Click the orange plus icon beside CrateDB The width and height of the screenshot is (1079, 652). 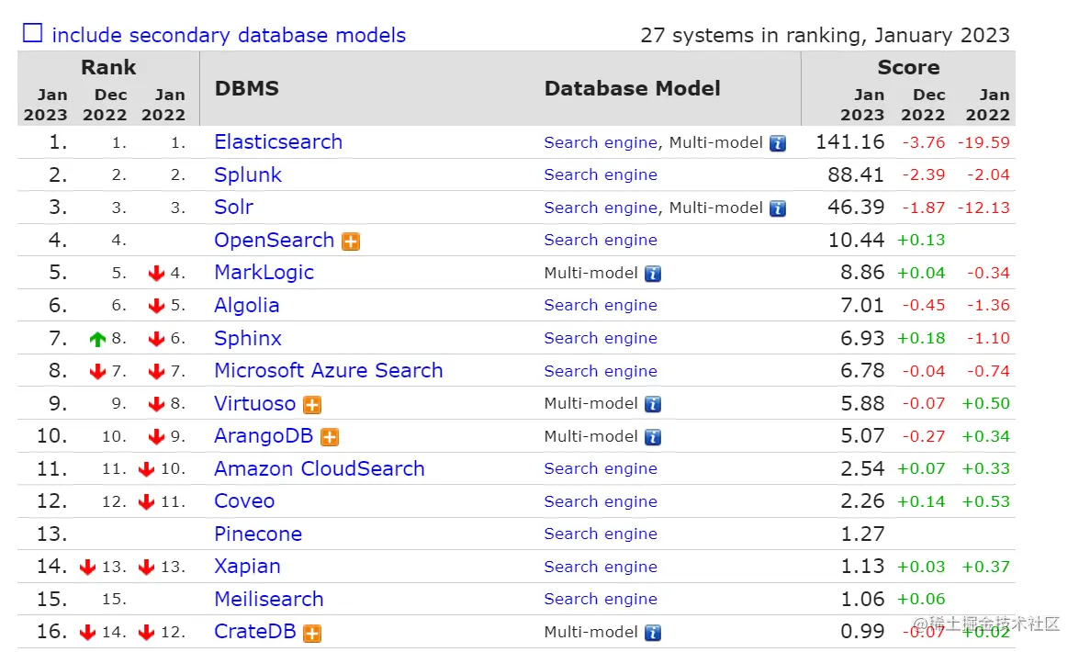[x=312, y=633]
